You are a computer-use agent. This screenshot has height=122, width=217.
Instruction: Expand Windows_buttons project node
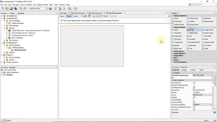(x=2, y=62)
